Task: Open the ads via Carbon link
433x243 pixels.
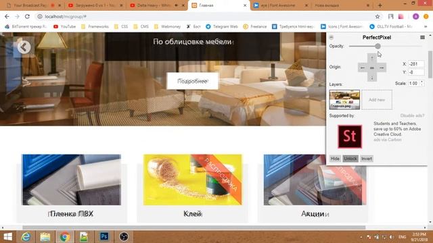Action: click(x=388, y=140)
